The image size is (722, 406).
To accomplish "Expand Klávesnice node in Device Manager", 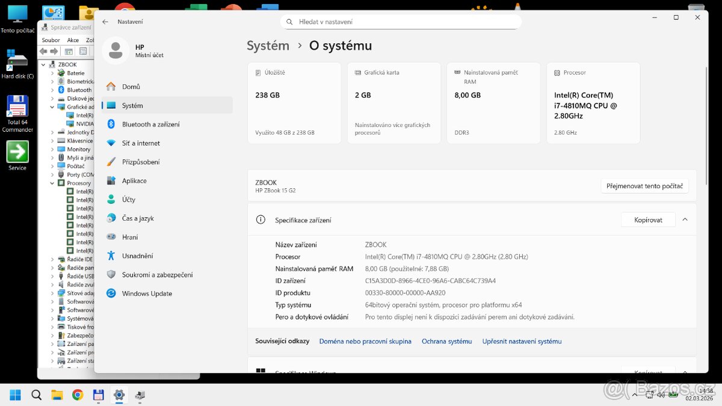I will pyautogui.click(x=52, y=141).
